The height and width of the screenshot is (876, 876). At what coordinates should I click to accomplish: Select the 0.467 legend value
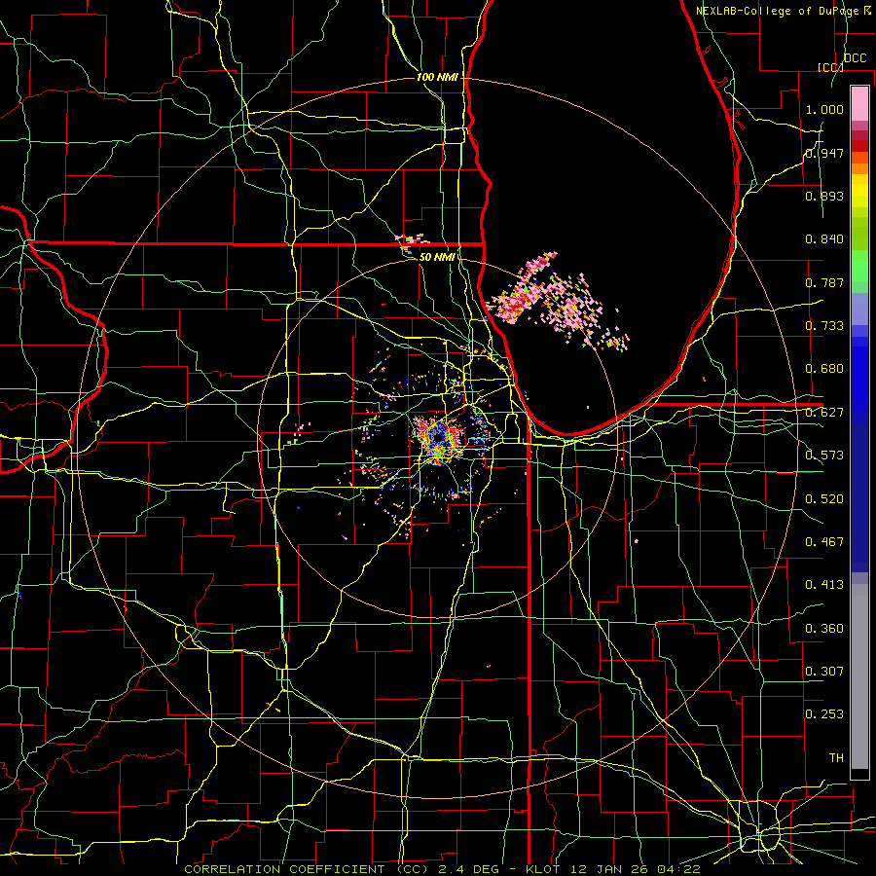point(824,542)
